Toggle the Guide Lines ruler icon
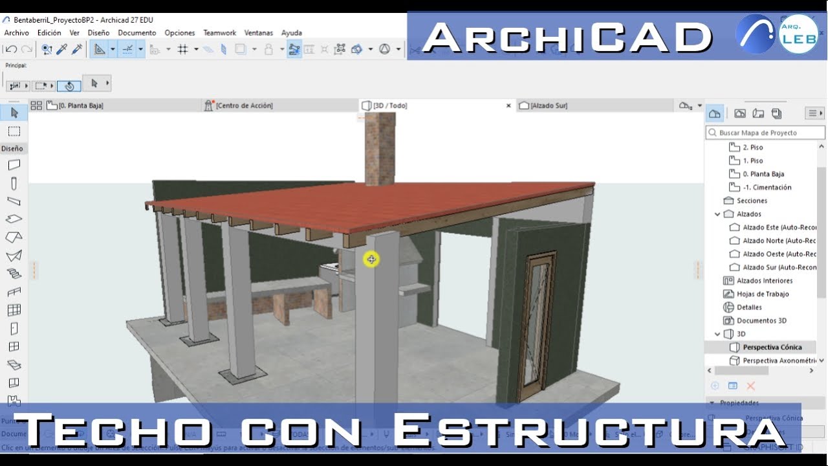Screen dimensions: 828x466 (x=99, y=49)
